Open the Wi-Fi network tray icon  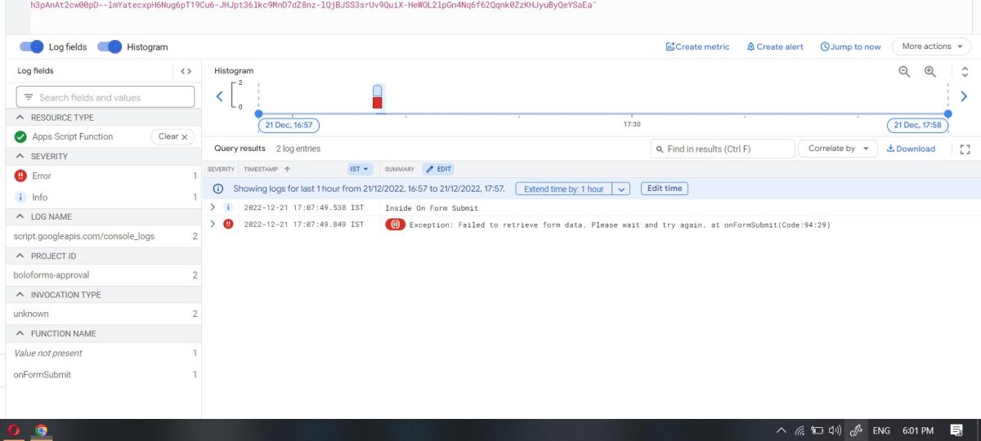(800, 430)
